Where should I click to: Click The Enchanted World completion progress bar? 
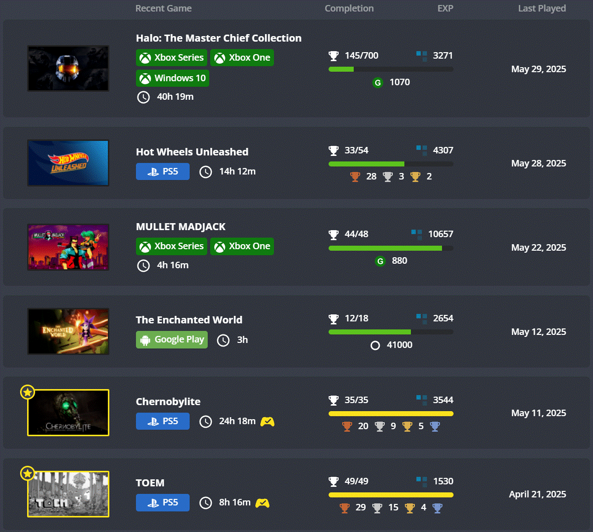tap(391, 332)
